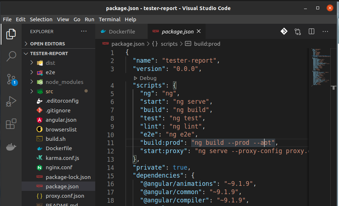The height and width of the screenshot is (206, 339).
Task: Click the git icon beside .gitignore
Action: point(39,110)
